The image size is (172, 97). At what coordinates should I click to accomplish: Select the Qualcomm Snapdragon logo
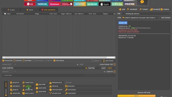pos(67,4)
